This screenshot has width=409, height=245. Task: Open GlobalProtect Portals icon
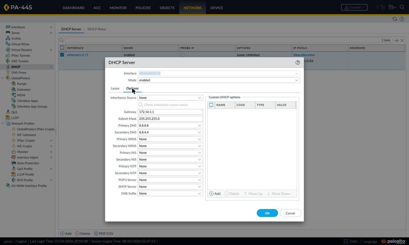13,84
